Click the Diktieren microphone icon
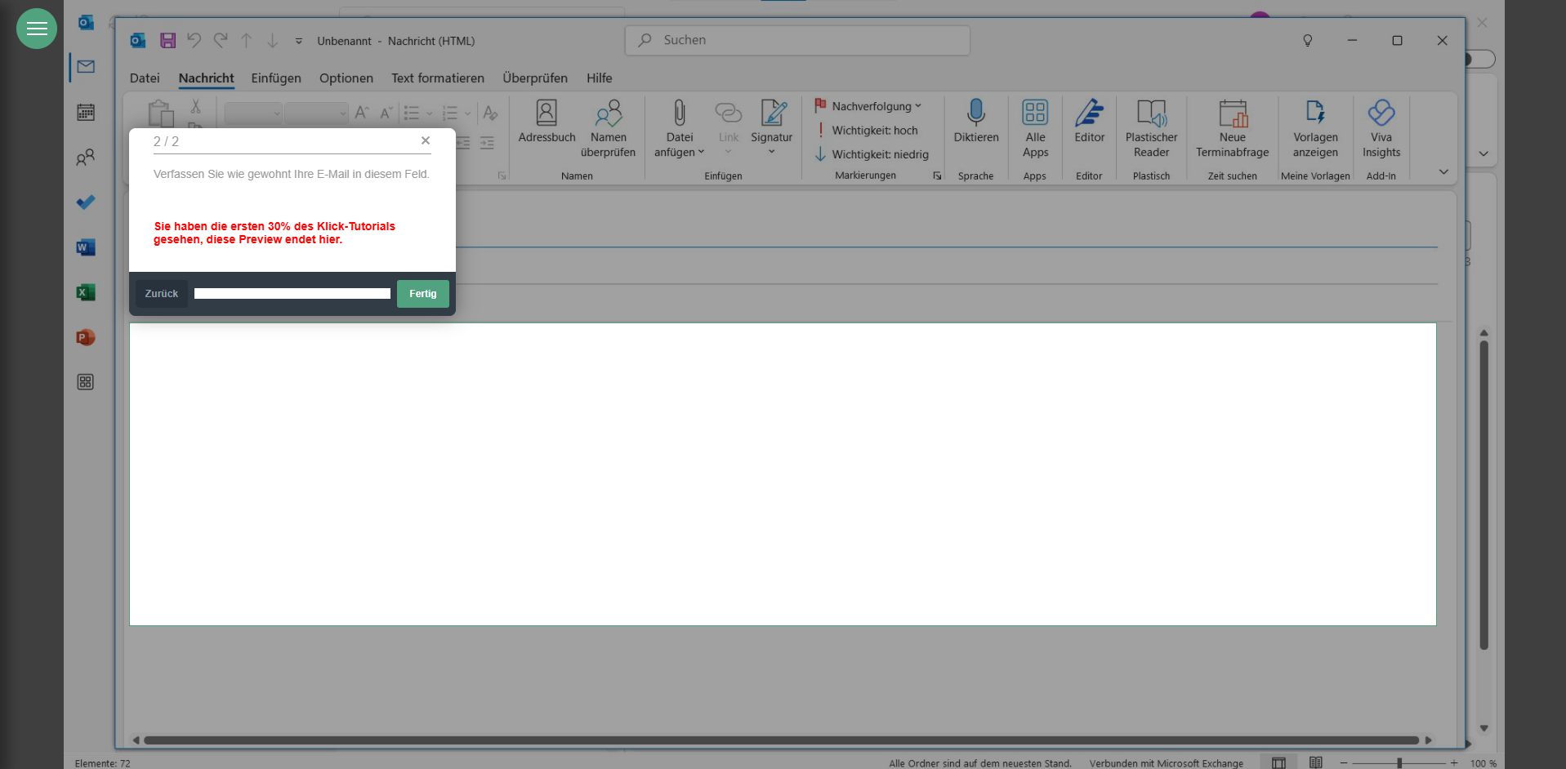The image size is (1566, 769). pos(975,113)
